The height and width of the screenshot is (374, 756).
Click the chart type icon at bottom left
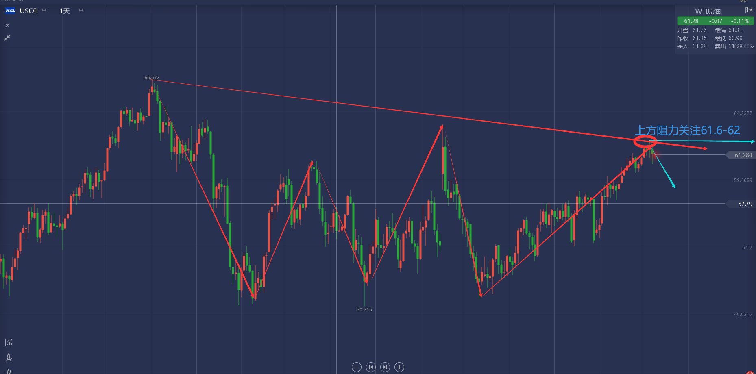9,343
